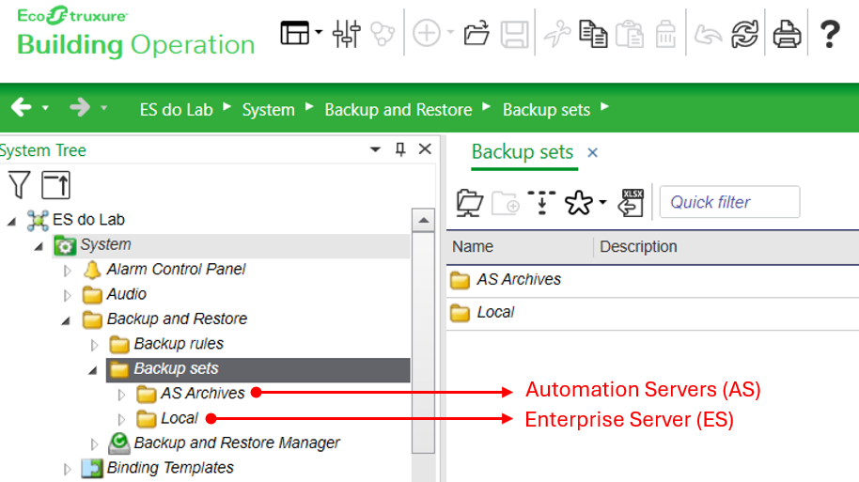The width and height of the screenshot is (859, 482).
Task: Click the System Tree filter funnel icon
Action: (19, 184)
